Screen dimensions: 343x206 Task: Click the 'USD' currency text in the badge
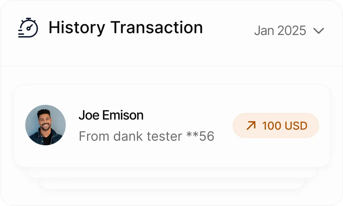pyautogui.click(x=296, y=126)
